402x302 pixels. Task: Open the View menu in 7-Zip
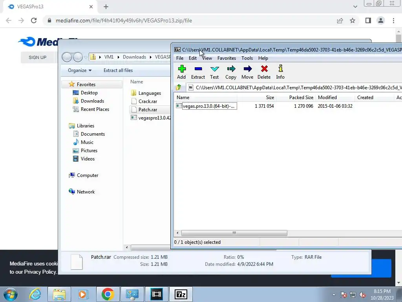(x=207, y=58)
